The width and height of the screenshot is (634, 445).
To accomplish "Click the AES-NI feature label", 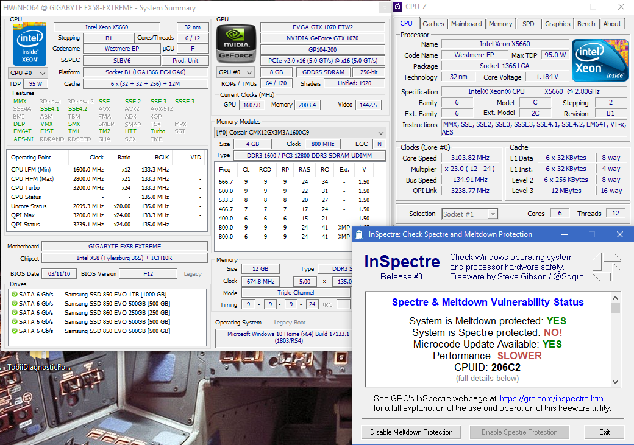I will pos(23,139).
